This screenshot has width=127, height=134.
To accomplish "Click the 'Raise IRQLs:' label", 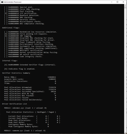I will tap(10, 77).
